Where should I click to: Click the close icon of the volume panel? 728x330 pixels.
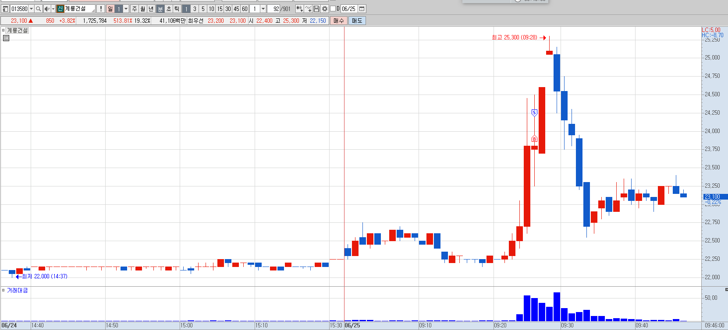[x=726, y=289]
